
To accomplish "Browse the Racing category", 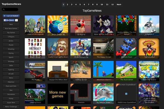I will coord(11,53).
